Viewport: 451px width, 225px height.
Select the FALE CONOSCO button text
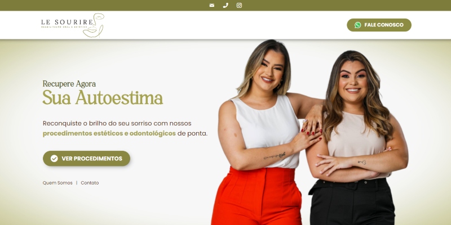click(384, 25)
